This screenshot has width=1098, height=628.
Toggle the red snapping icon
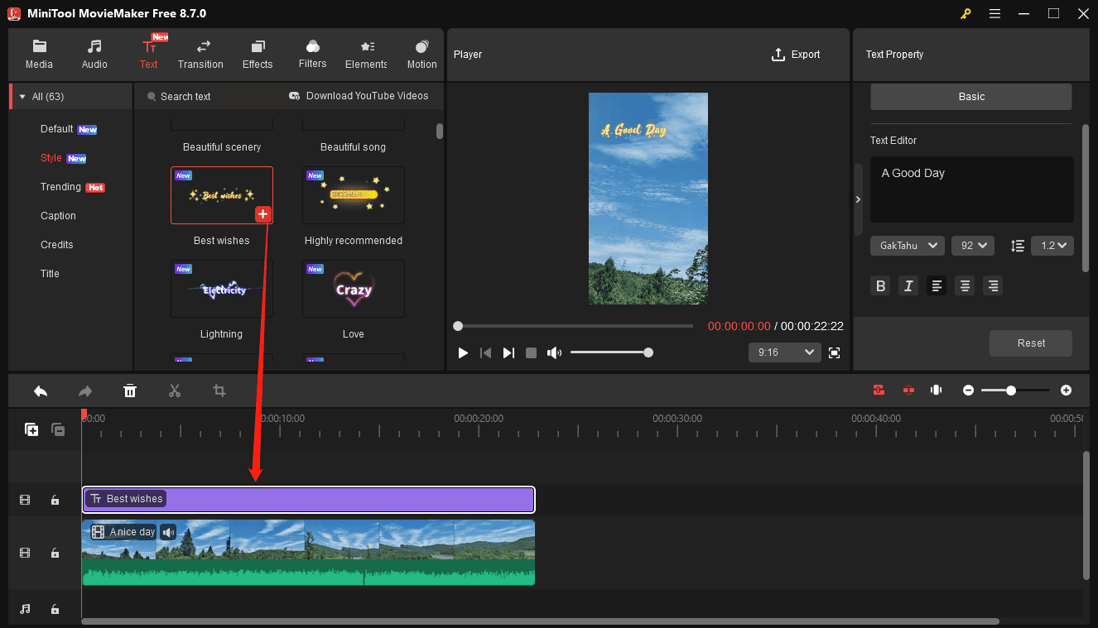(x=879, y=391)
